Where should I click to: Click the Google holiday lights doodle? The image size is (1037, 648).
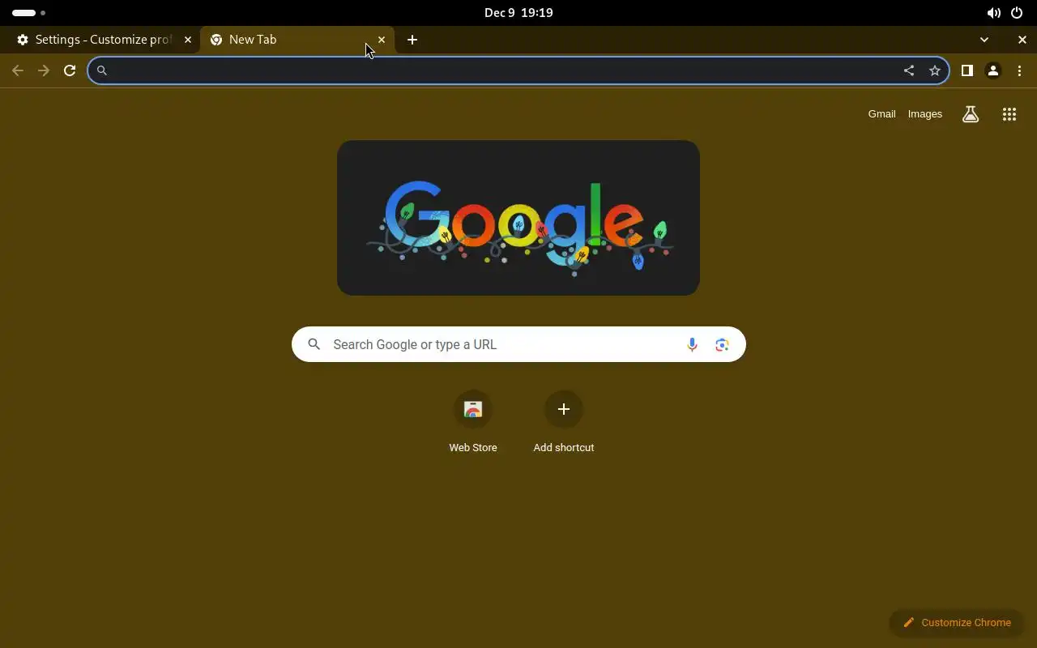[518, 218]
